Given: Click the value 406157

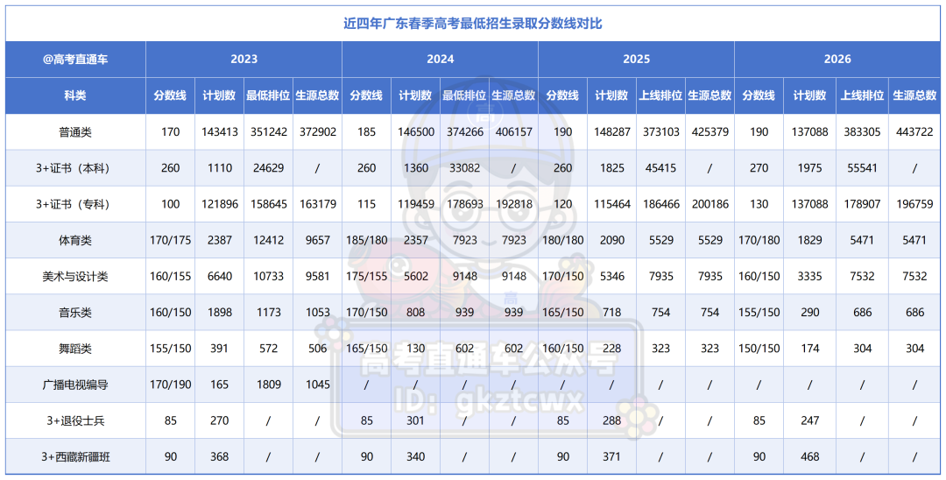Looking at the screenshot, I should 513,132.
